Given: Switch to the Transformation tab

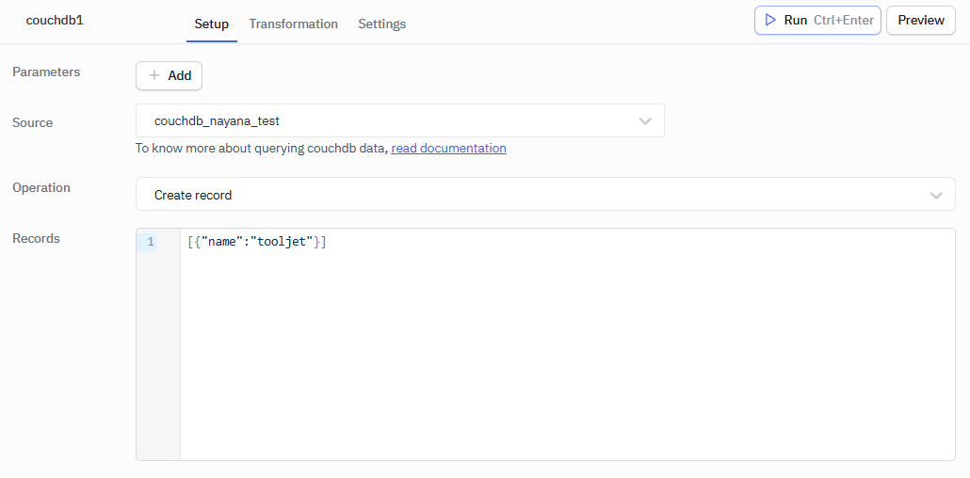Looking at the screenshot, I should 293,24.
